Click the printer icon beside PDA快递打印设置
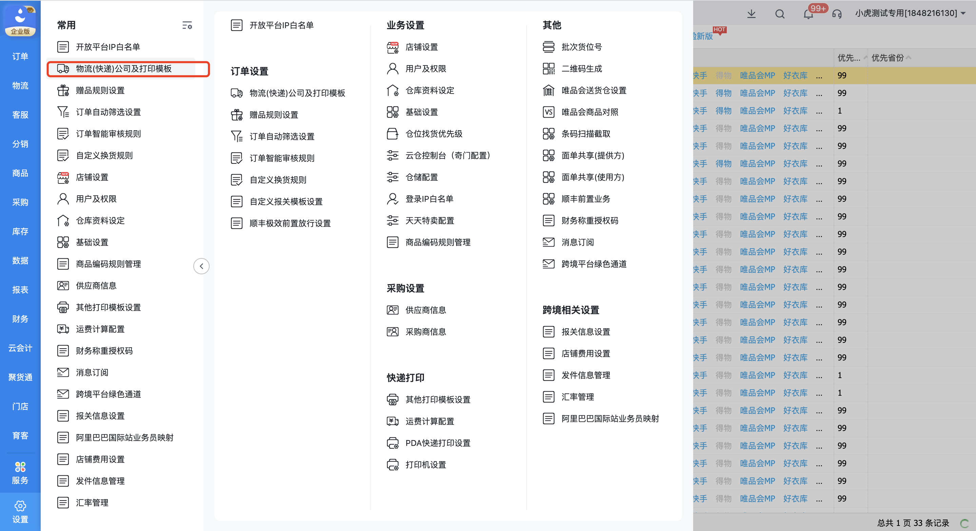The width and height of the screenshot is (976, 531). pyautogui.click(x=392, y=443)
